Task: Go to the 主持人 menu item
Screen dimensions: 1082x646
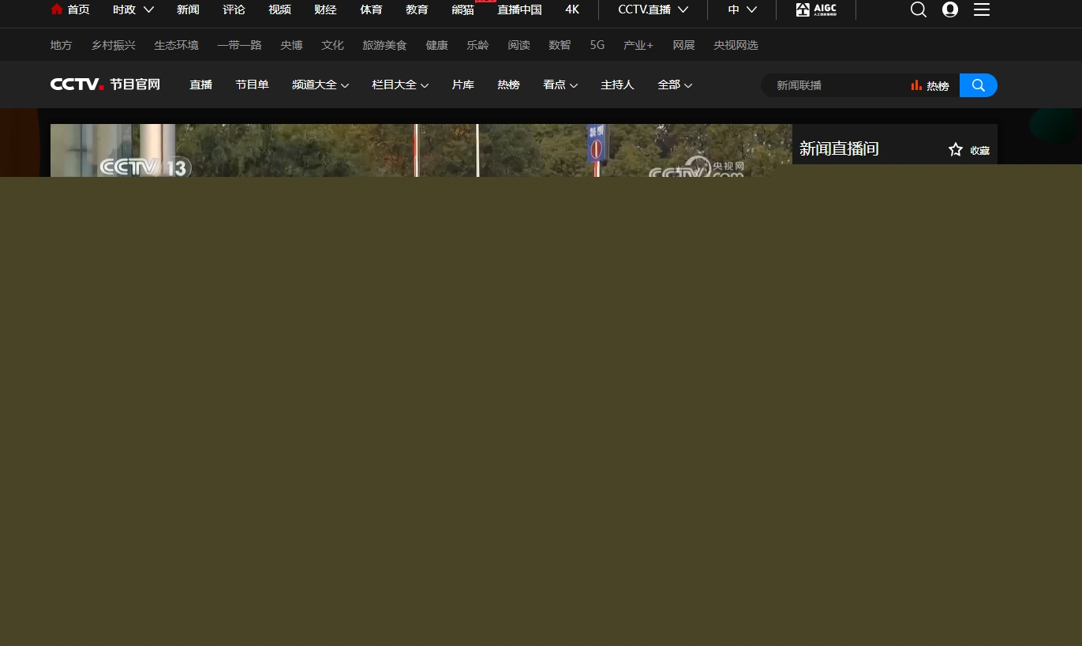Action: pos(617,85)
